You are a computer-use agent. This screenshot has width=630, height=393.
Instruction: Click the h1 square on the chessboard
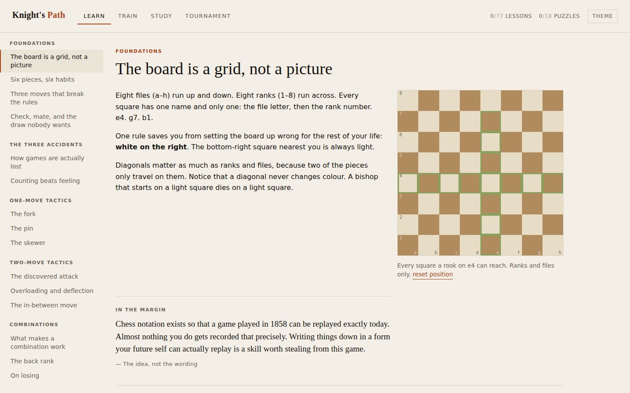553,245
